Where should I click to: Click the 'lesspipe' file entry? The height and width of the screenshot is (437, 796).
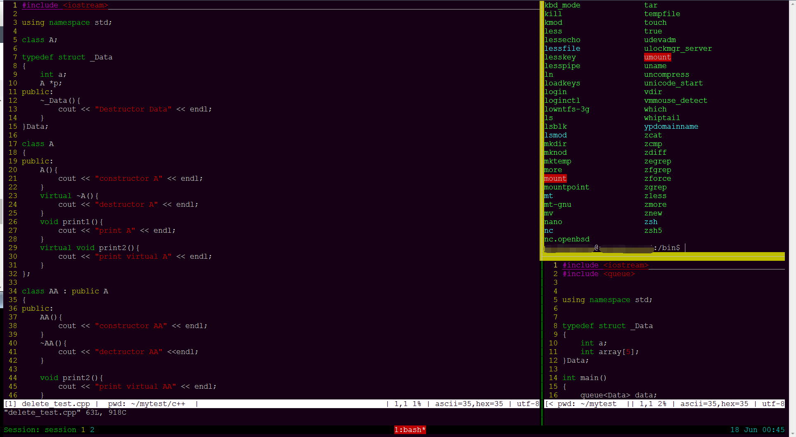[562, 66]
